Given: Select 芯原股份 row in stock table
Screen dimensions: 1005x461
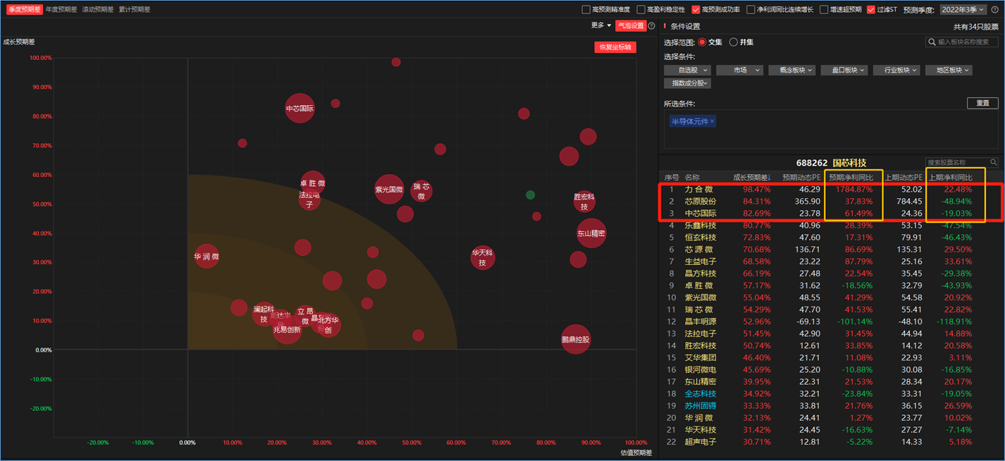Looking at the screenshot, I should click(x=830, y=201).
